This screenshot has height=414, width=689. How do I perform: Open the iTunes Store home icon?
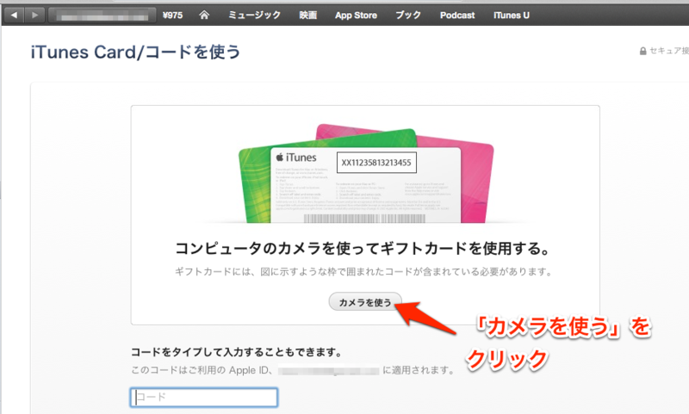click(204, 15)
